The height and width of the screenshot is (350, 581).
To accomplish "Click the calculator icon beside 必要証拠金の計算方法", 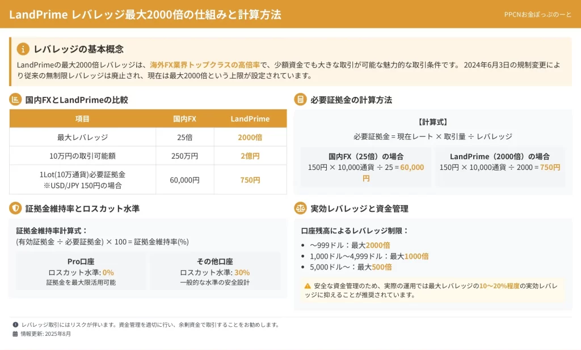I will tap(300, 100).
